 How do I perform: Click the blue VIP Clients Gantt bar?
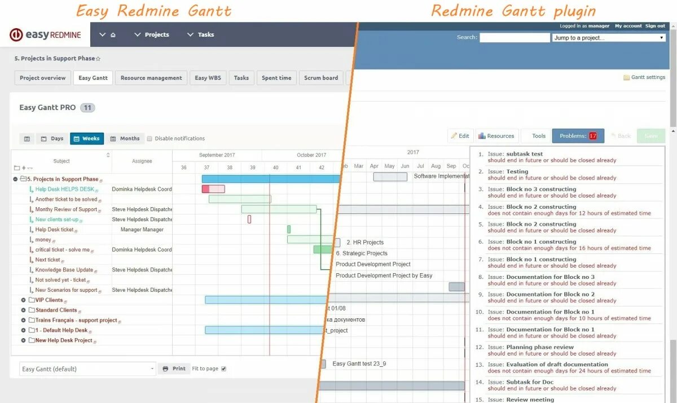point(265,300)
